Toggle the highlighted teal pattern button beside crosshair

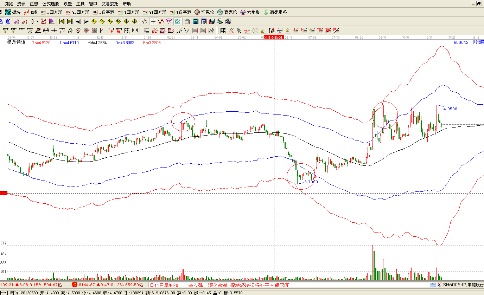pyautogui.click(x=177, y=21)
